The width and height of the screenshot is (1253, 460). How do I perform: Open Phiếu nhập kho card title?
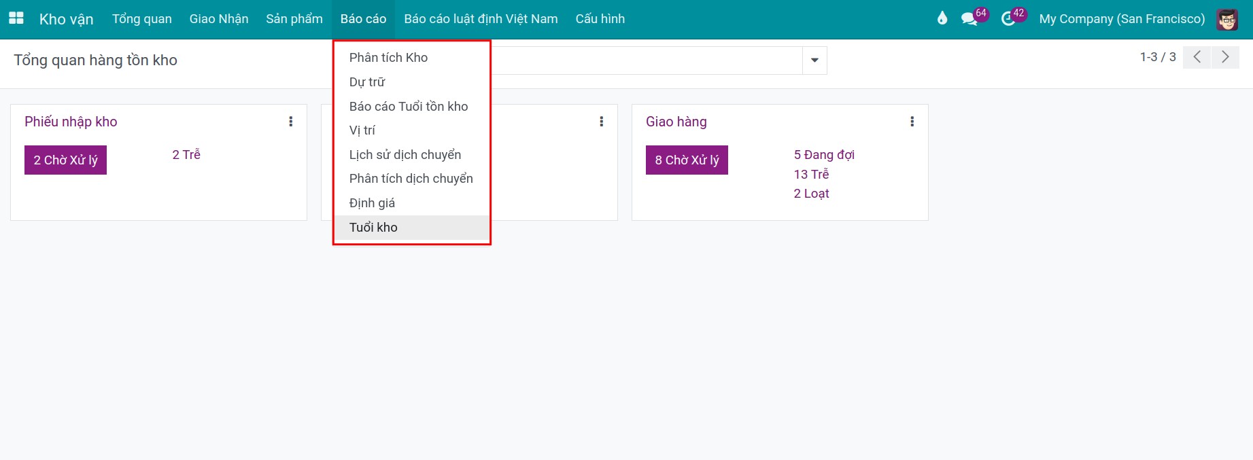tap(71, 122)
